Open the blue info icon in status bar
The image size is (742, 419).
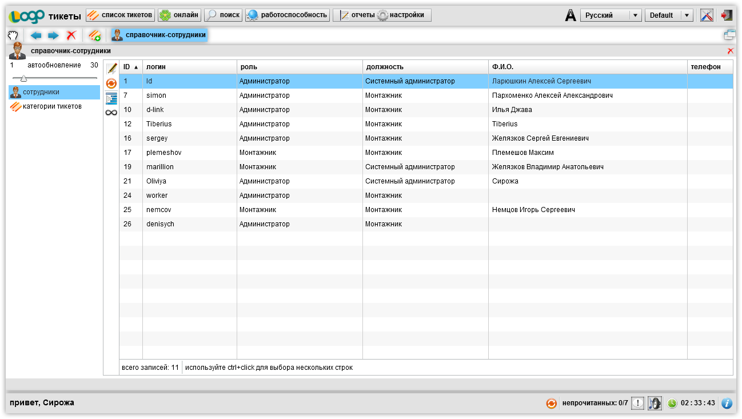tap(727, 403)
